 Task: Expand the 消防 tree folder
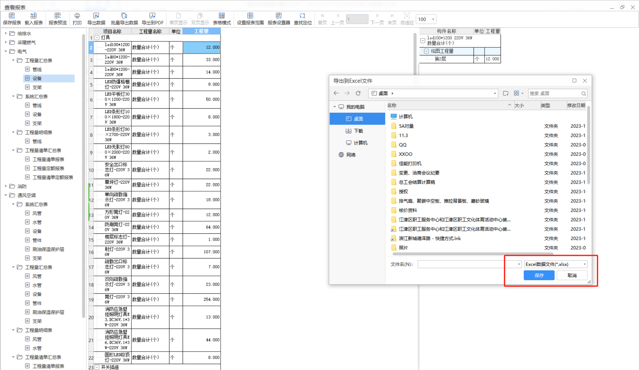pos(5,186)
